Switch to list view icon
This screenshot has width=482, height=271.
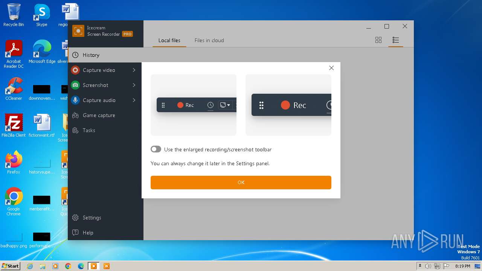395,40
